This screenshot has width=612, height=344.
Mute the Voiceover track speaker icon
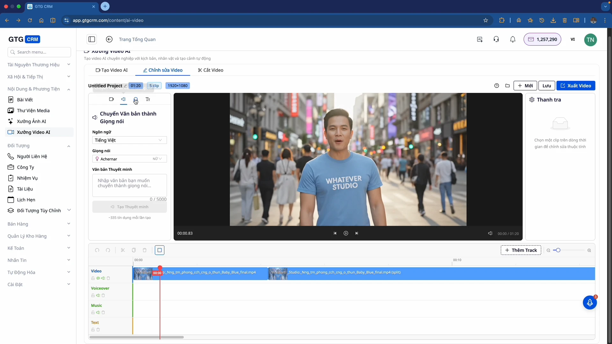(98, 296)
